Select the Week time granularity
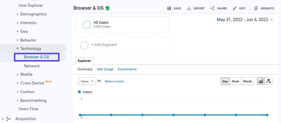The image size is (281, 123). click(235, 81)
